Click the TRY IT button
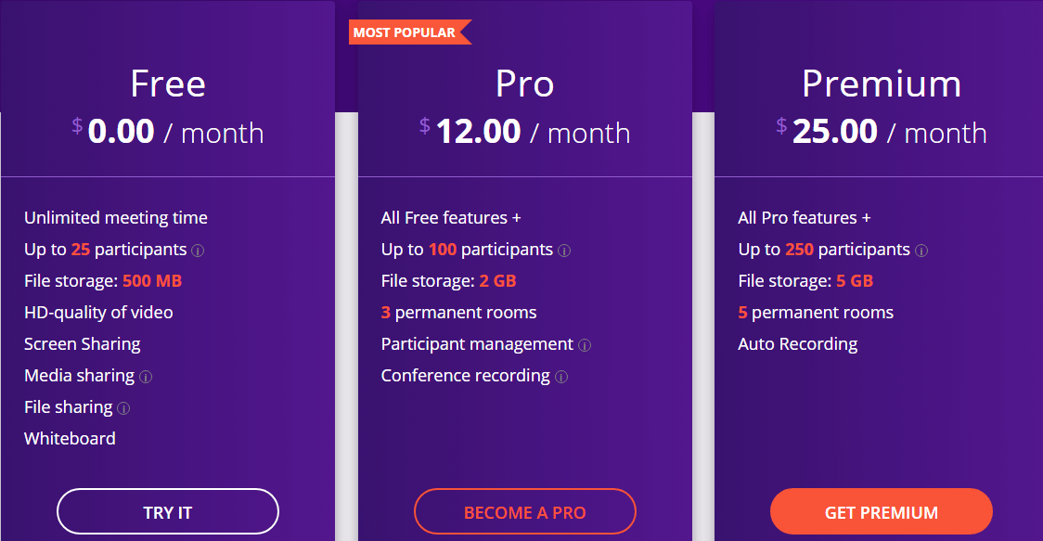Viewport: 1043px width, 541px height. pyautogui.click(x=168, y=511)
